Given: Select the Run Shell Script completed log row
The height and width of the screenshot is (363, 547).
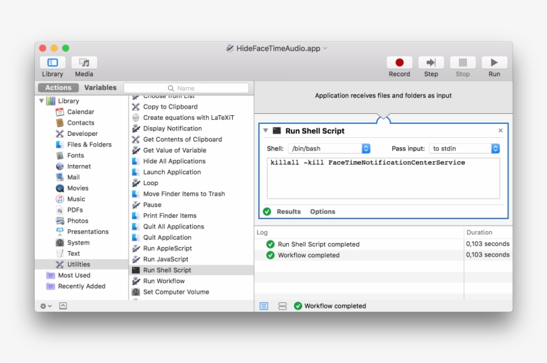Looking at the screenshot, I should (384, 244).
